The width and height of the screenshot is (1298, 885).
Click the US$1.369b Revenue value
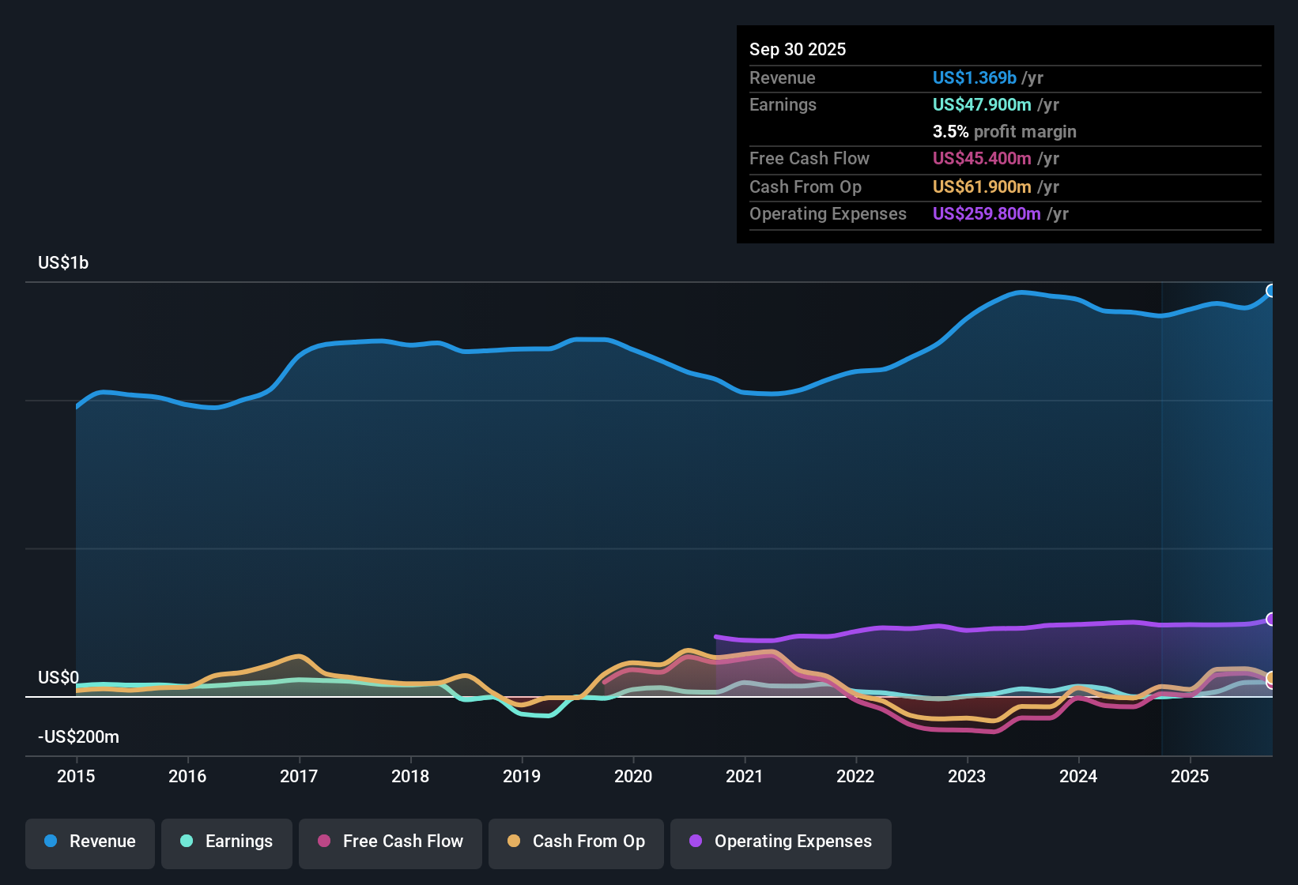(973, 77)
